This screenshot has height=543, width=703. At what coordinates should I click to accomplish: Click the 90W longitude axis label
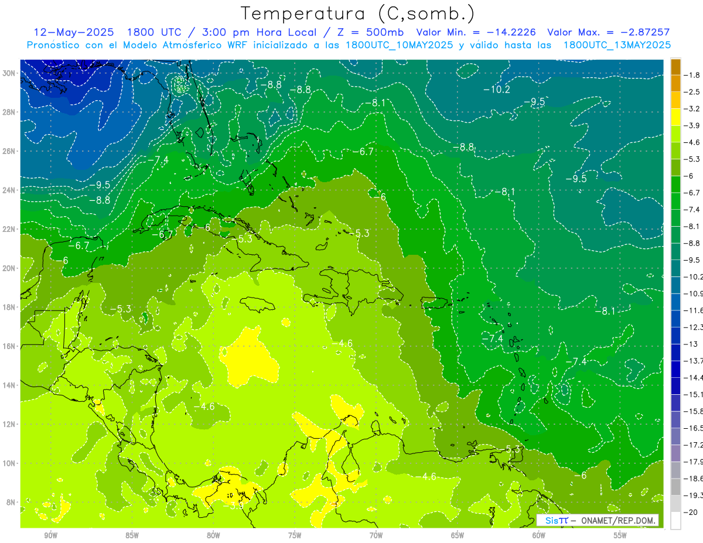tap(50, 535)
